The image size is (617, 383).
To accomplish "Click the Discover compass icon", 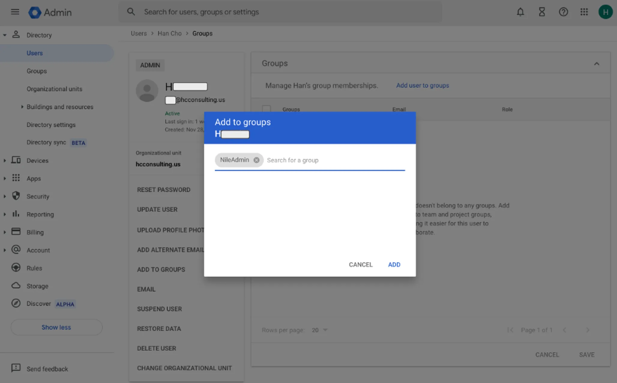I will coord(16,303).
